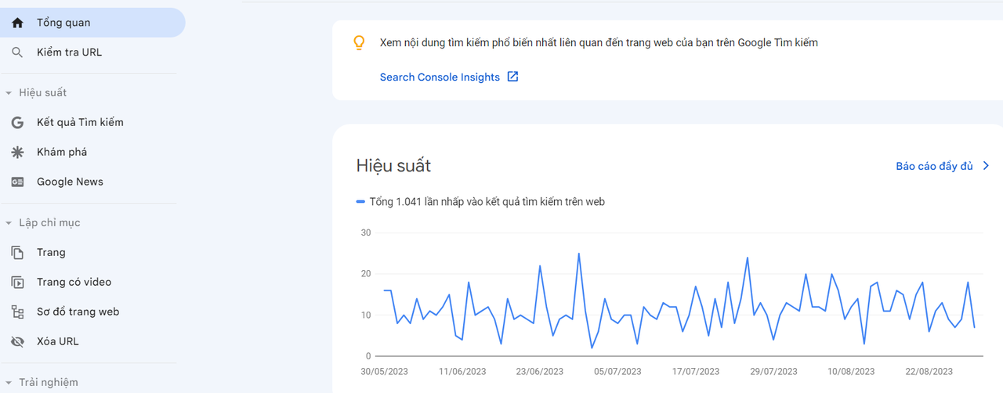This screenshot has height=393, width=1003.
Task: Click the 29/07/2023 axis date
Action: point(773,372)
